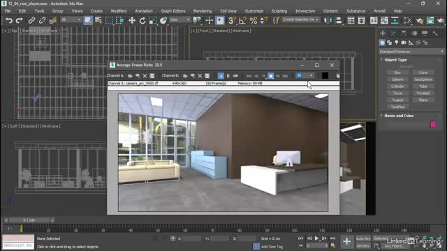Select the Rotate tool

point(142,20)
